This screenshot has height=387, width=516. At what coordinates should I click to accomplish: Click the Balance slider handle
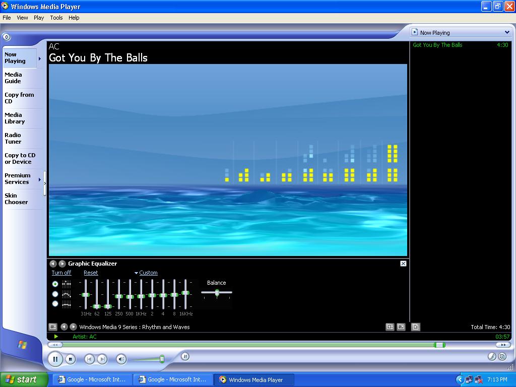coord(217,293)
